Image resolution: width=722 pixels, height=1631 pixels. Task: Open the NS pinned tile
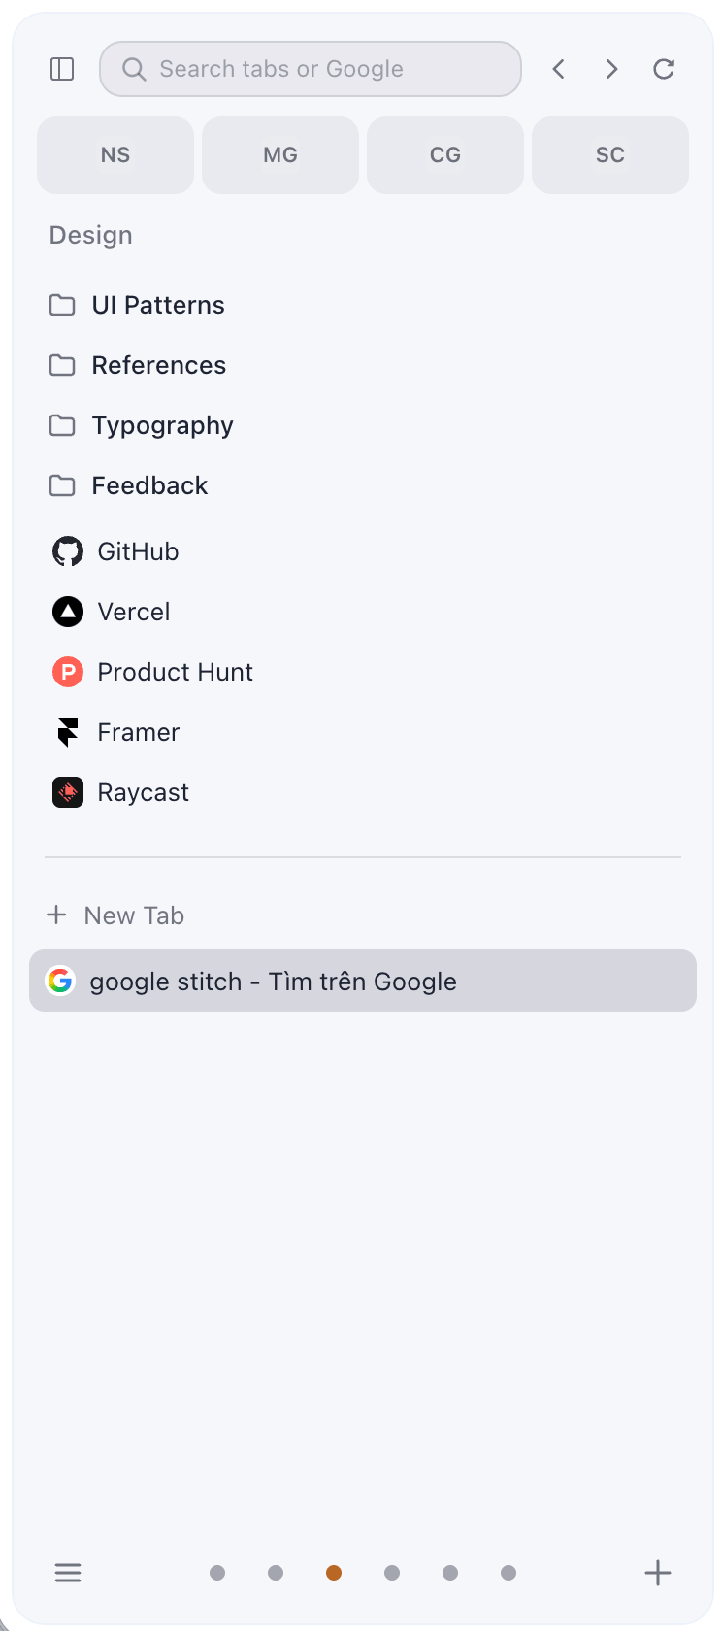[x=115, y=155]
